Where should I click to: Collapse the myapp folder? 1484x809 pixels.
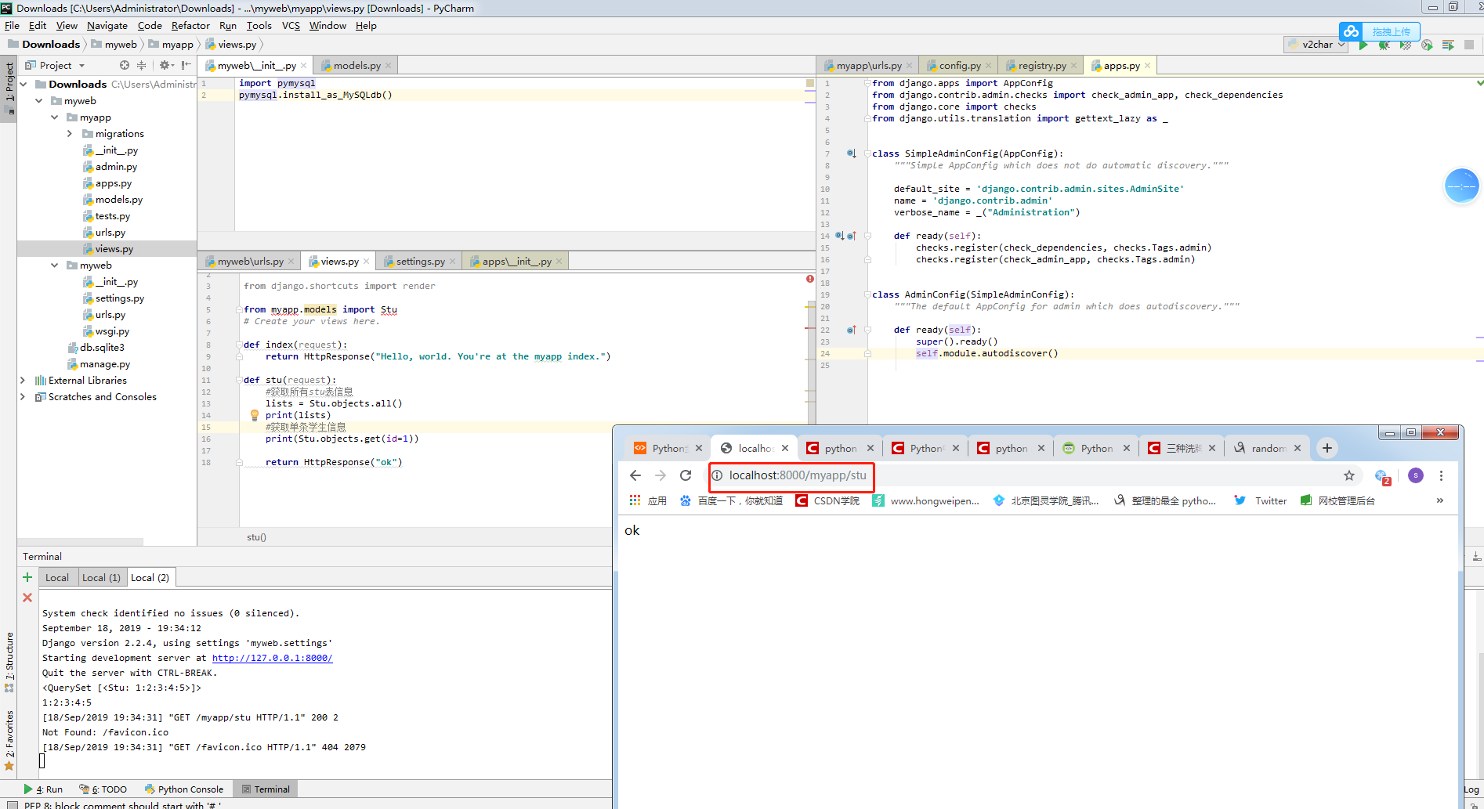click(x=54, y=117)
